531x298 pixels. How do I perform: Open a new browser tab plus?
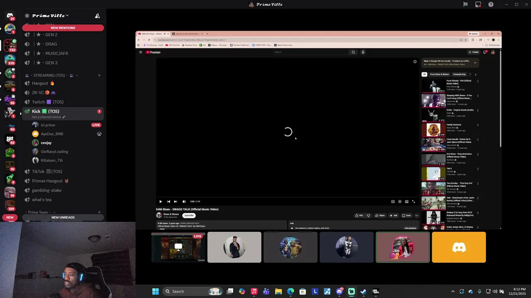207,34
